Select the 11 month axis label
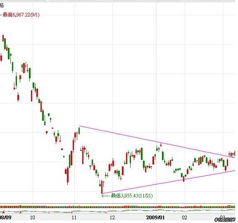 pos(74,218)
